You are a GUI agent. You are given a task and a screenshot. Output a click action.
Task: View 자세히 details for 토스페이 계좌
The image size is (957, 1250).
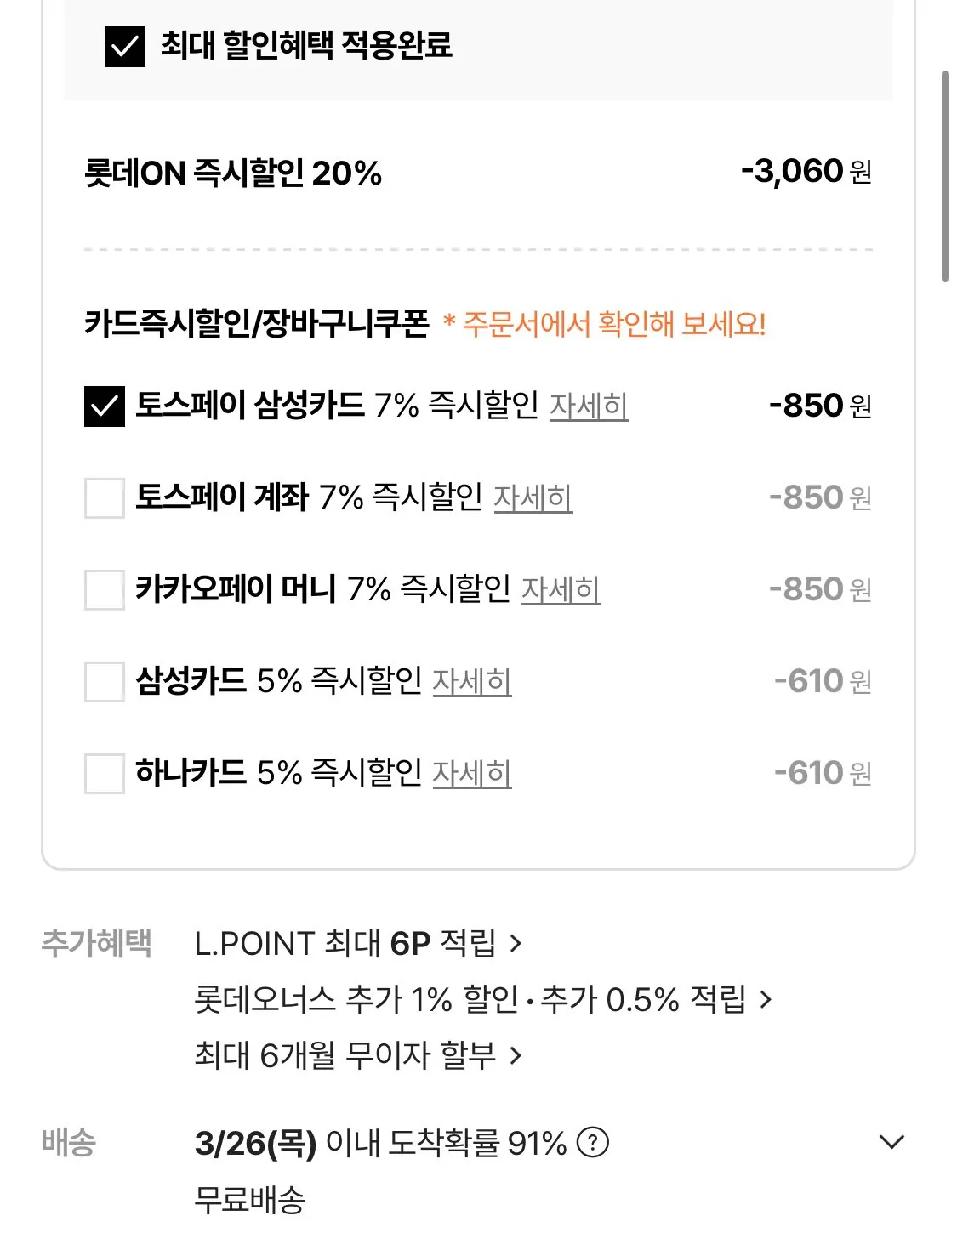tap(533, 498)
